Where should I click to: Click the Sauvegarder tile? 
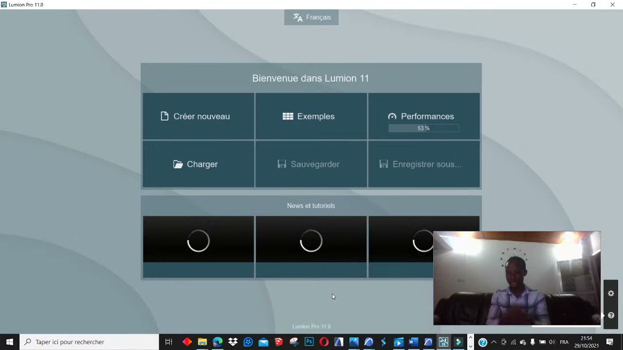tap(311, 164)
